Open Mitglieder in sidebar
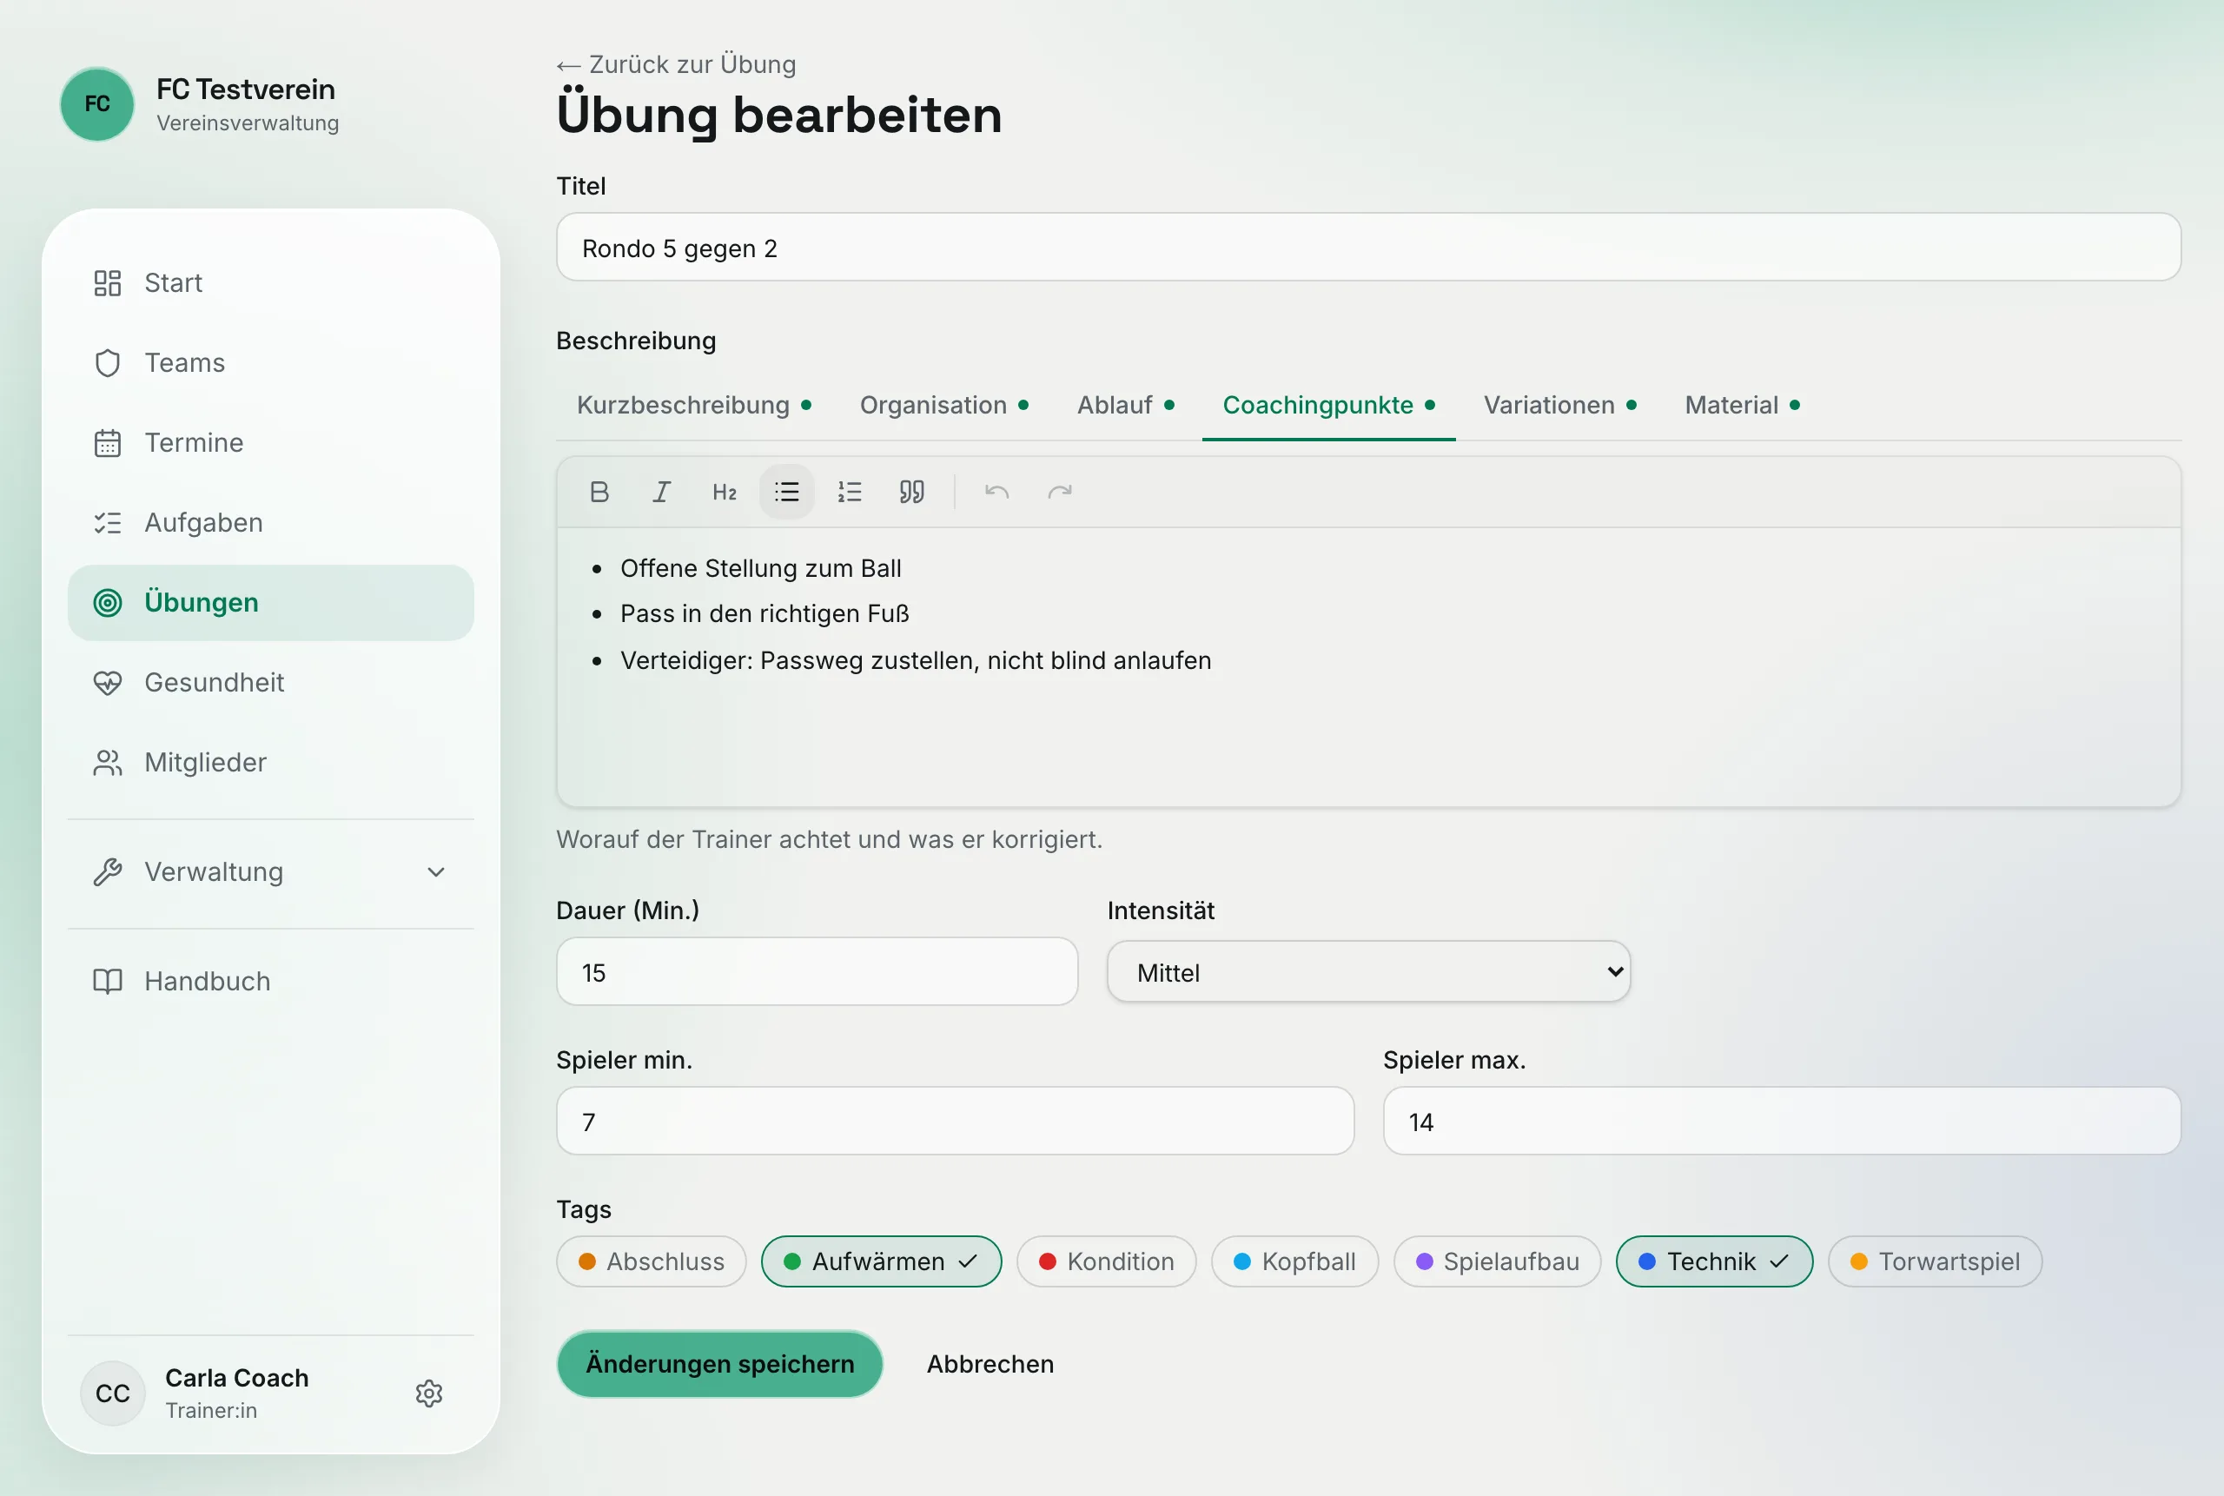Image resolution: width=2224 pixels, height=1496 pixels. (x=271, y=764)
